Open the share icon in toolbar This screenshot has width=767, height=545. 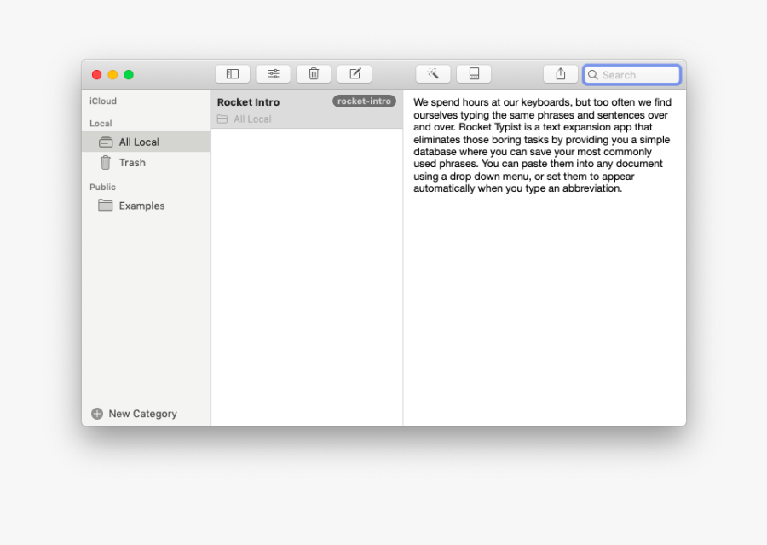tap(561, 74)
